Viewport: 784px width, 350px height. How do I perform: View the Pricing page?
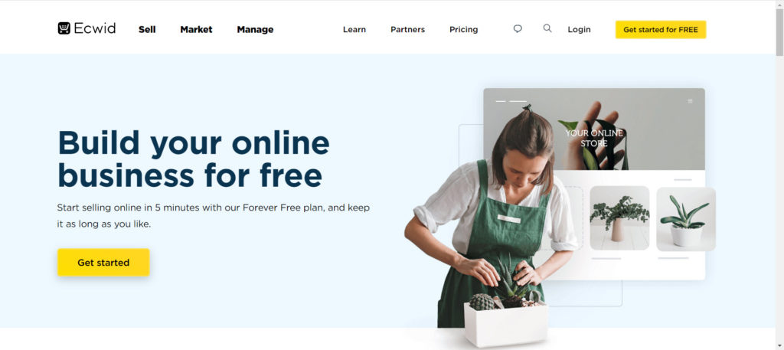click(x=463, y=30)
